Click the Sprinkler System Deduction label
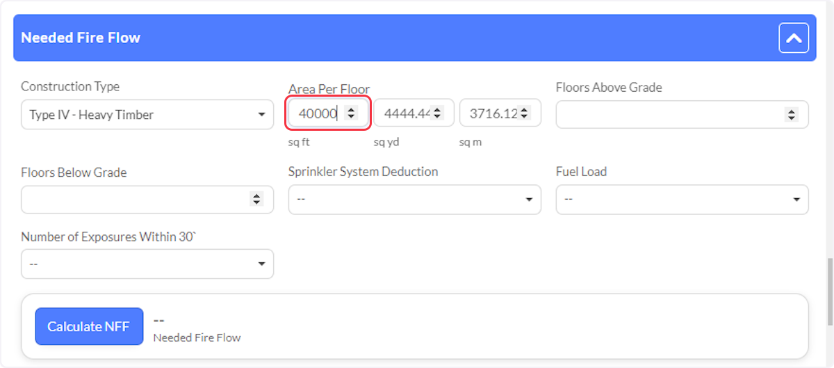Viewport: 834px width, 368px height. tap(363, 172)
